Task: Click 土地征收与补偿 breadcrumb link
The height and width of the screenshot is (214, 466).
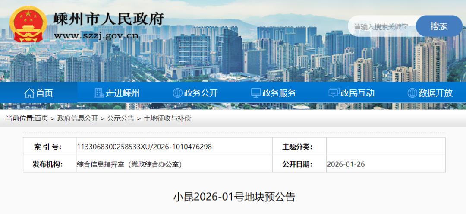Action: [167, 118]
